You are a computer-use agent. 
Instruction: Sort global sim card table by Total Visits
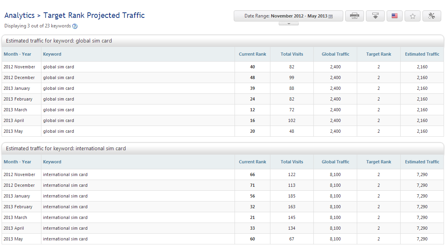[x=291, y=54]
